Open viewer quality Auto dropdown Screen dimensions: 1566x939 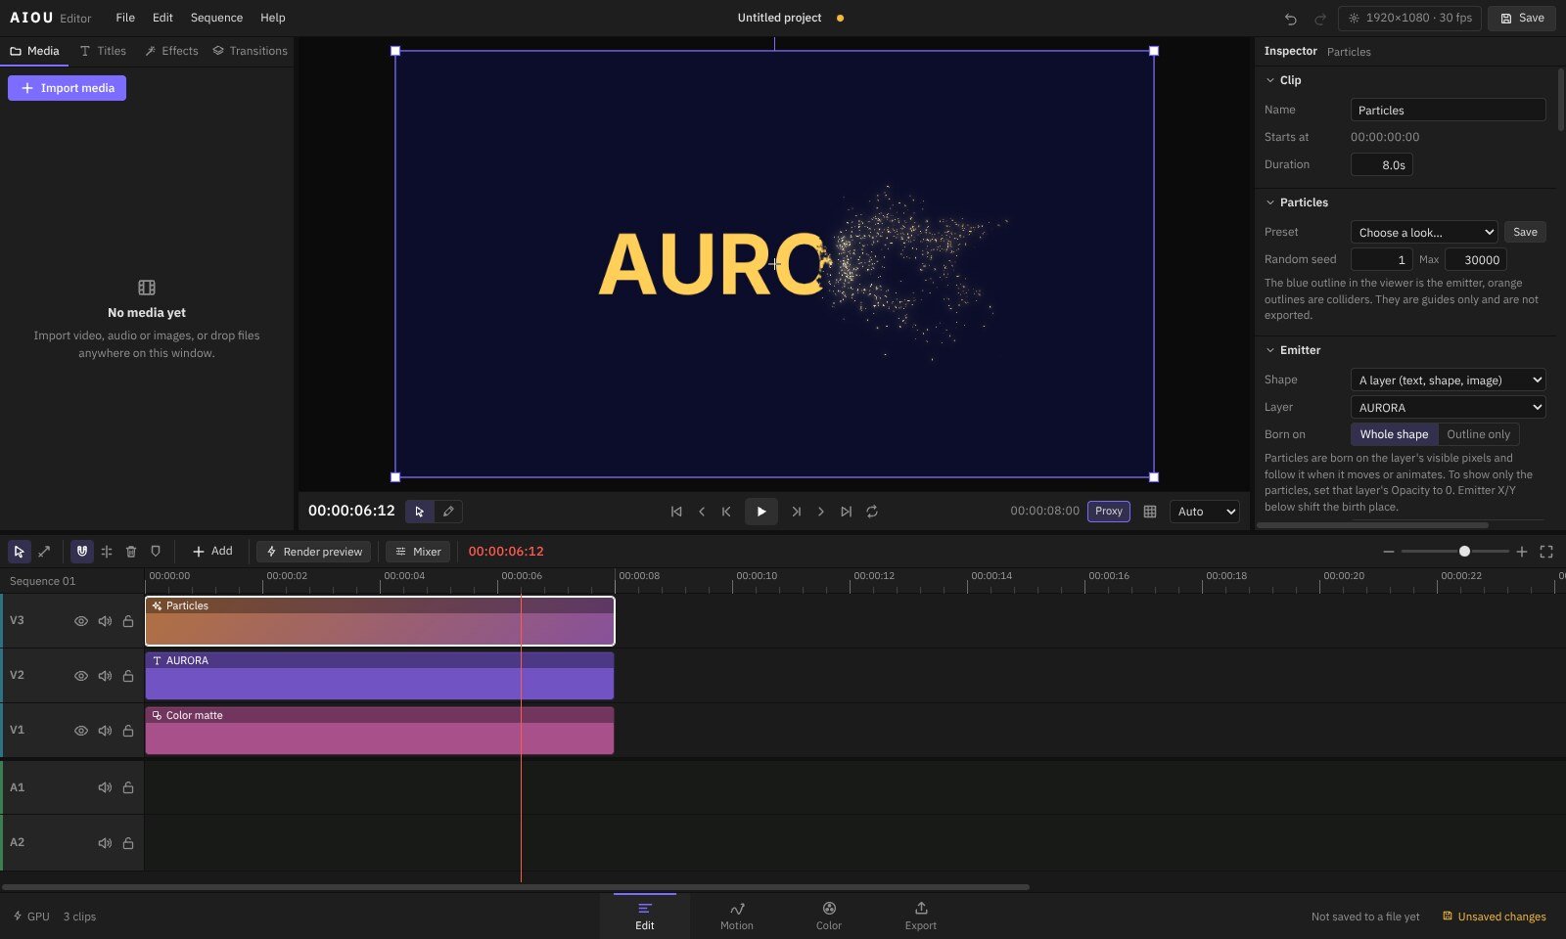(1204, 512)
